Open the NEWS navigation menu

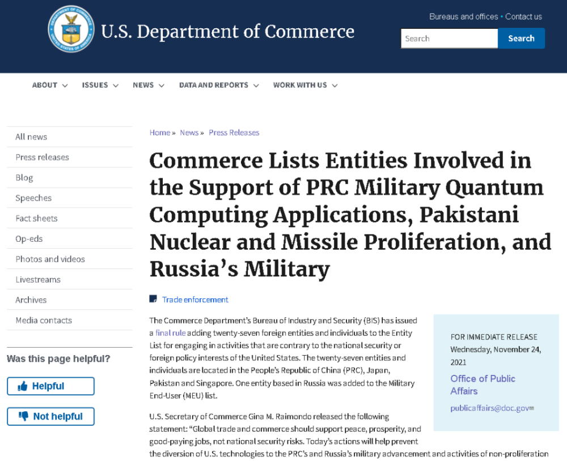149,86
